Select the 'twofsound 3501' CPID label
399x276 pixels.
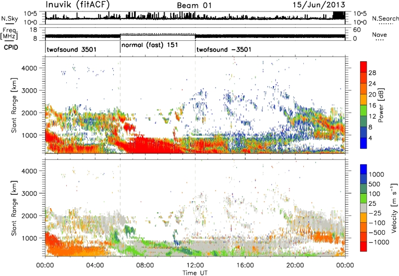coord(71,49)
